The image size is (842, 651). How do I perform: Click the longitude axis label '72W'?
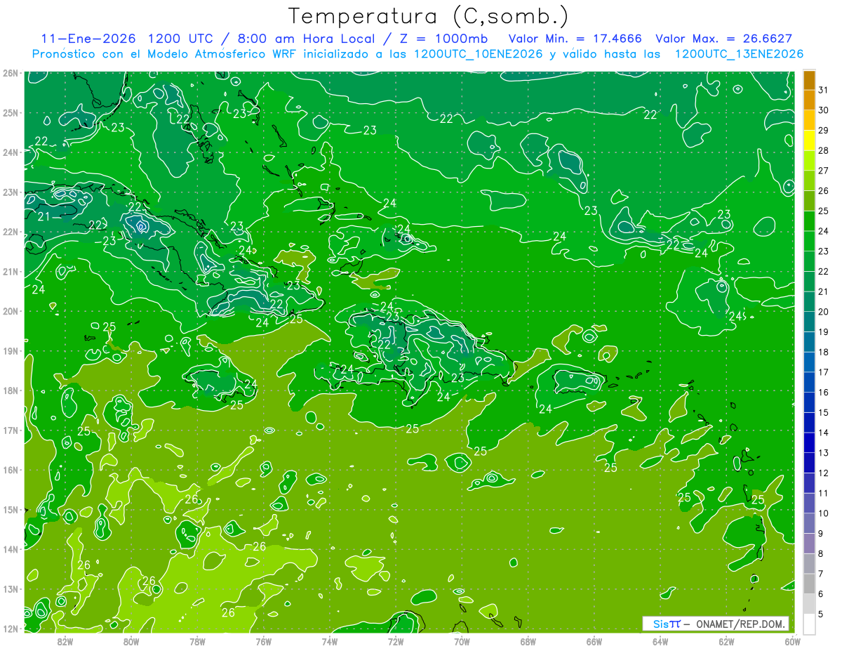396,641
